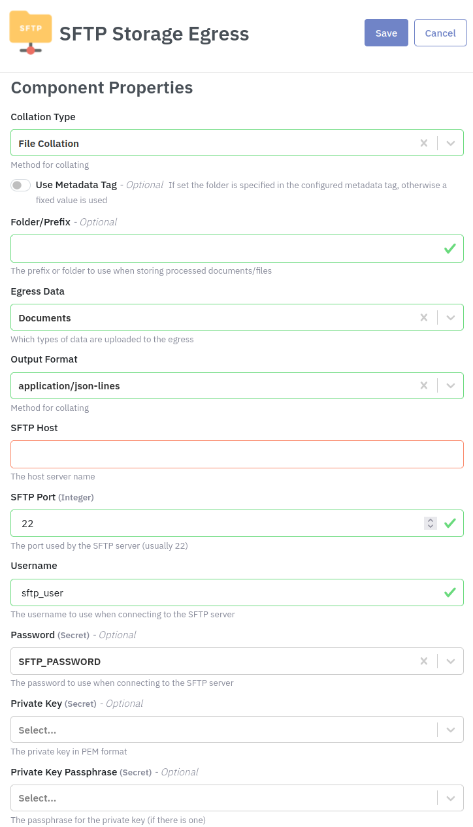Toggle the Use Metadata Tag switch

pos(21,186)
